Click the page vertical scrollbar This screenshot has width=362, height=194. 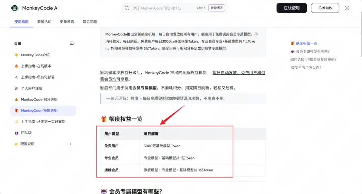pos(361,34)
